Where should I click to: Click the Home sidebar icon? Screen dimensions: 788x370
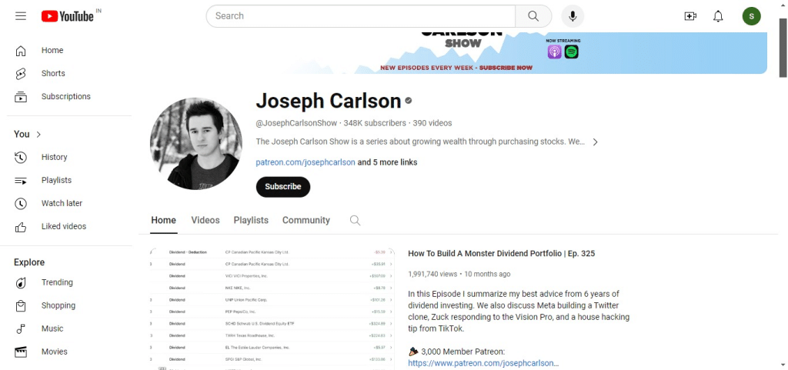pyautogui.click(x=21, y=51)
